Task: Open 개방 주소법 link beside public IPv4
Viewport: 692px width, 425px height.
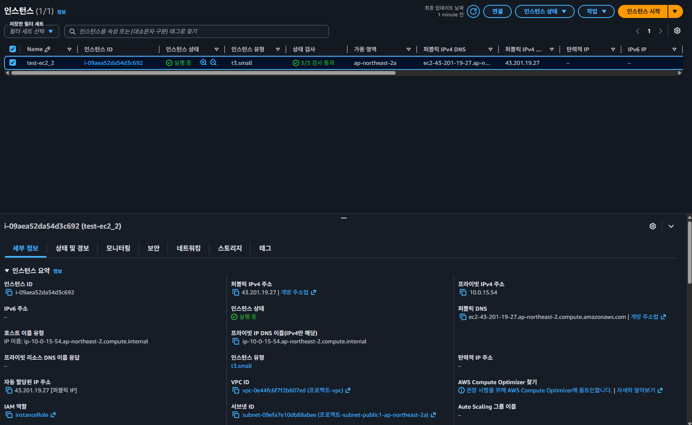Action: 298,292
